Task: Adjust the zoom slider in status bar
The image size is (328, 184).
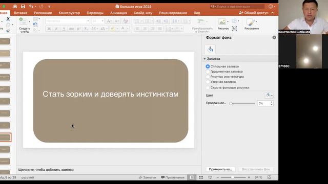Action: (233, 177)
